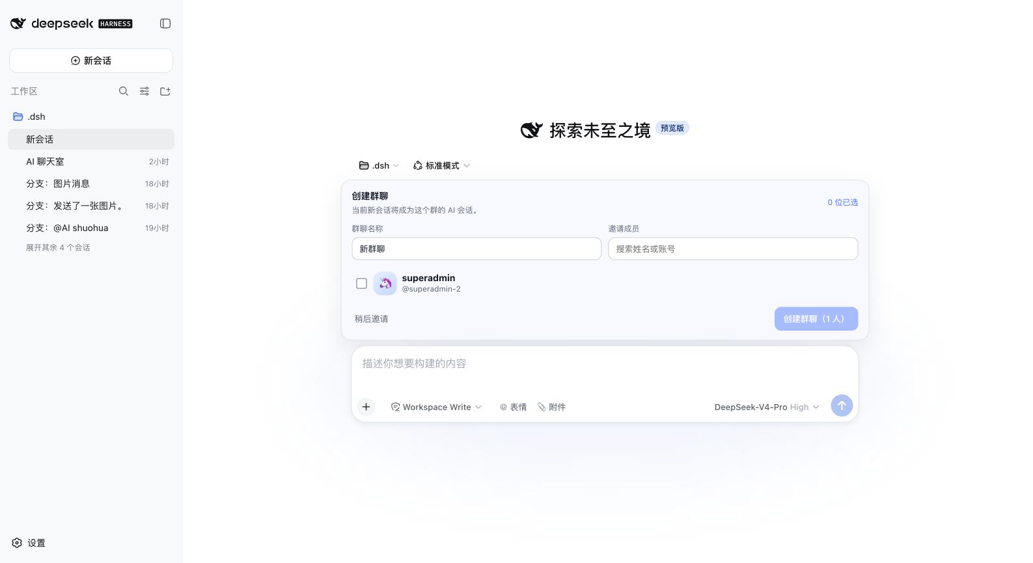Attach a file with 附件
The height and width of the screenshot is (563, 1033).
551,407
